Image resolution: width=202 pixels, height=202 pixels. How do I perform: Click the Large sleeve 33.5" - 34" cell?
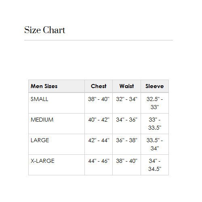click(155, 144)
